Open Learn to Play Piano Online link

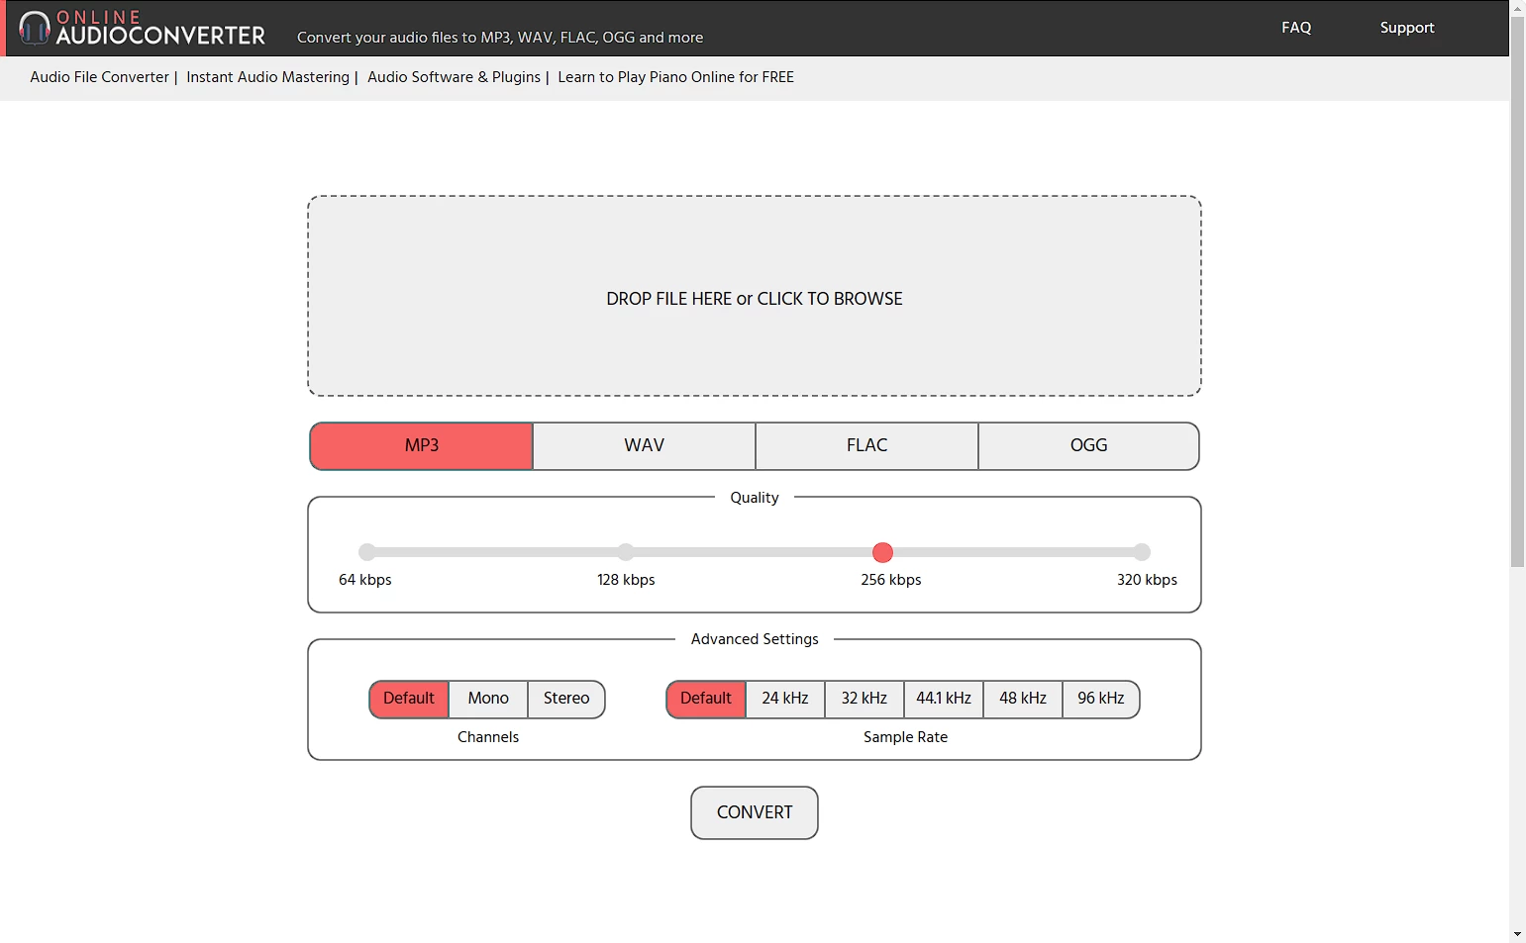(675, 77)
